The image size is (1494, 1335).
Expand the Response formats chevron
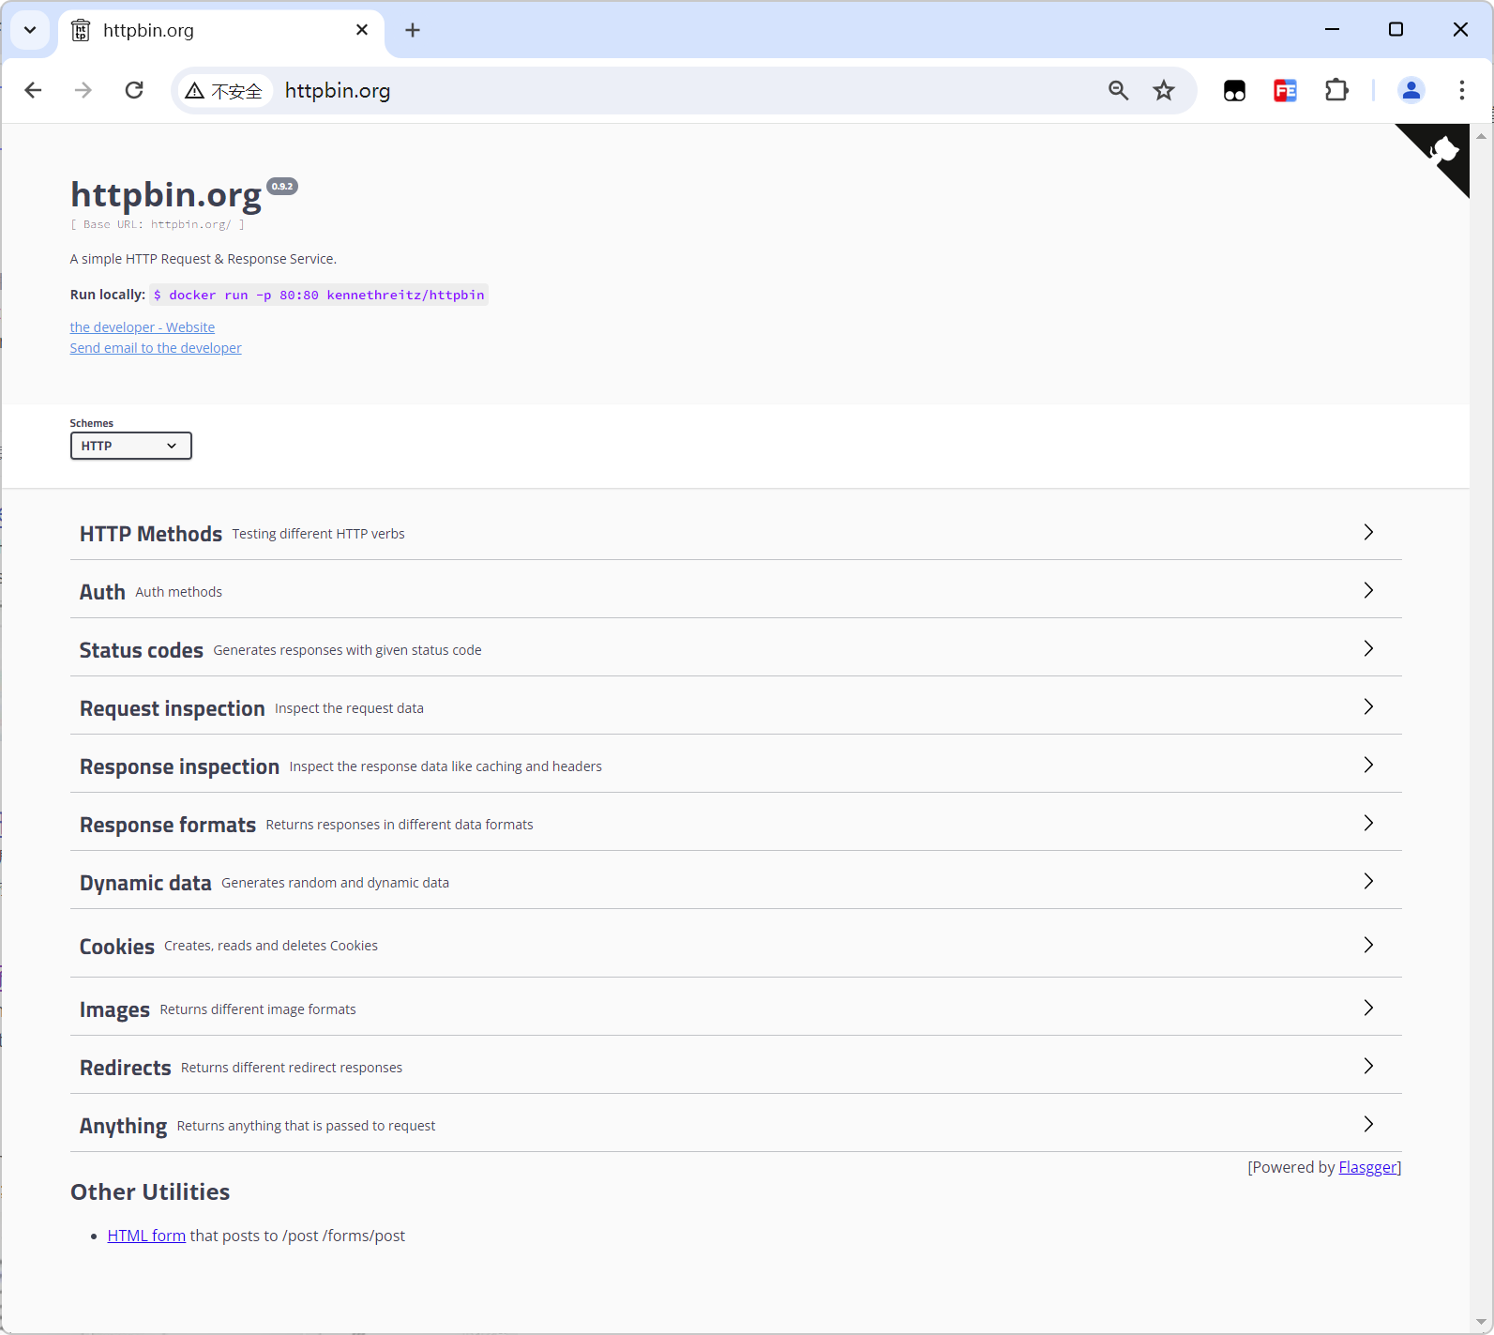[x=1368, y=823]
